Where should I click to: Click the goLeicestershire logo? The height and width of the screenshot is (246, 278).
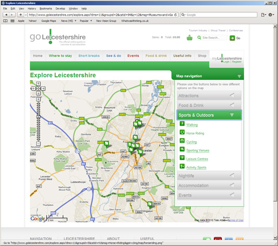point(58,37)
